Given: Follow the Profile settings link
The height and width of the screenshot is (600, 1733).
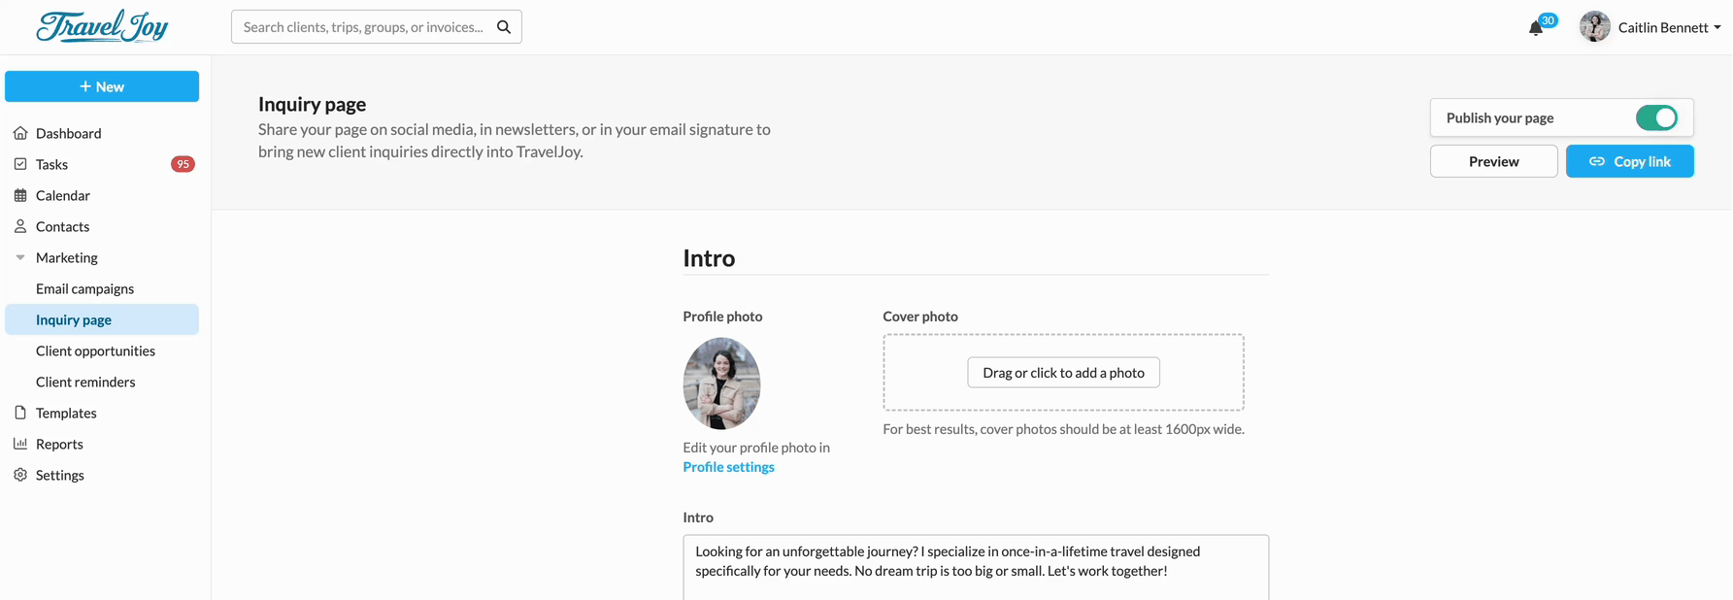Looking at the screenshot, I should click(x=728, y=467).
